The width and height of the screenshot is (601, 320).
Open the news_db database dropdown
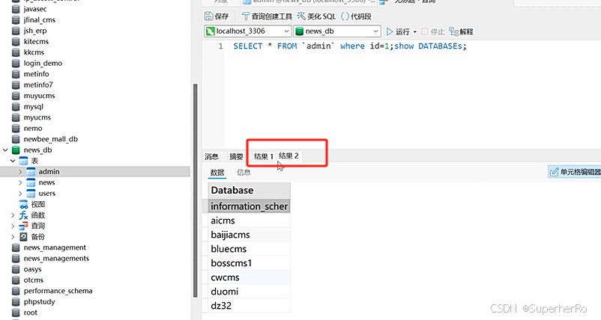pyautogui.click(x=337, y=31)
